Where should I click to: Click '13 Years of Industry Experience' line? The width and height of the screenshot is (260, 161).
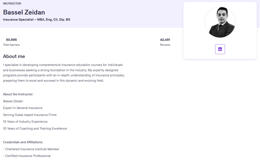[25, 122]
